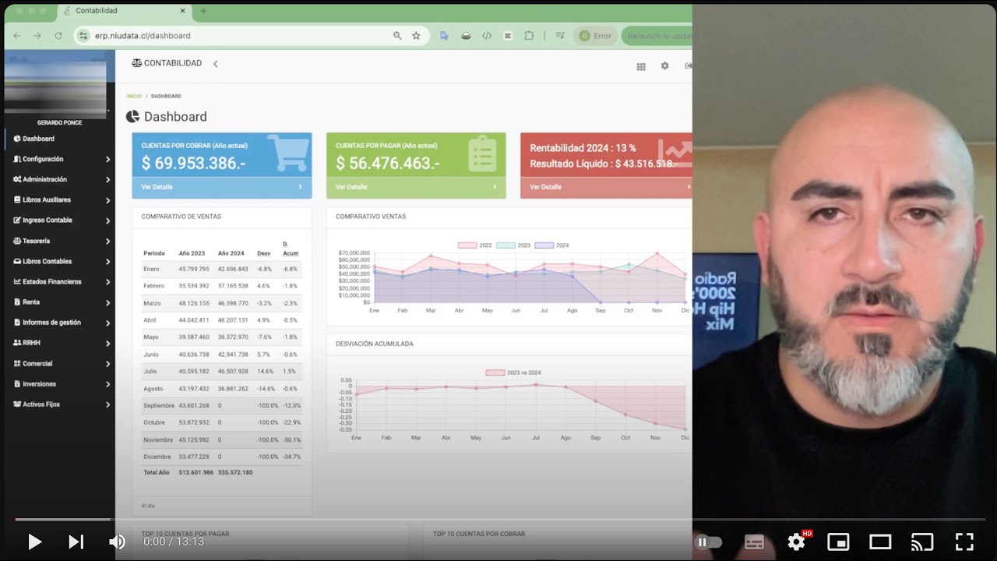Viewport: 997px width, 561px height.
Task: Open the apps grid icon
Action: pyautogui.click(x=641, y=66)
